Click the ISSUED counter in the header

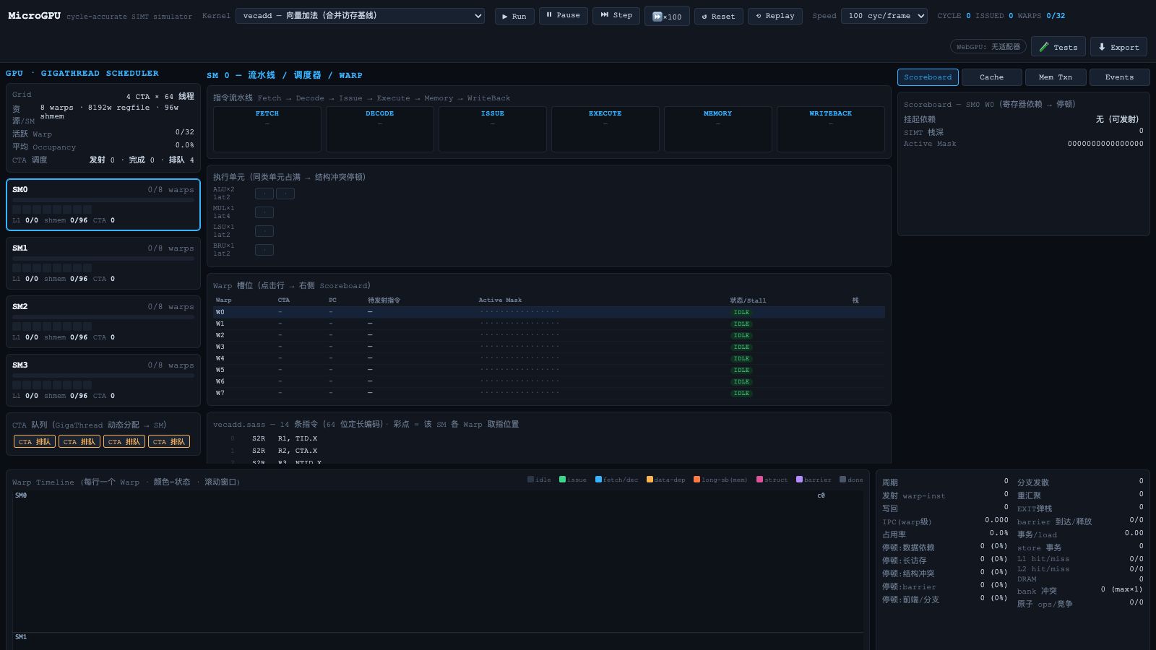click(x=994, y=16)
